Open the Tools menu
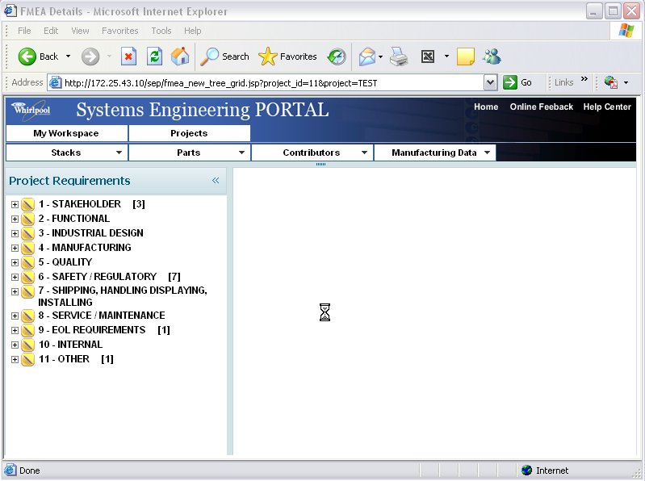Screen dimensions: 645x481 pyautogui.click(x=161, y=31)
